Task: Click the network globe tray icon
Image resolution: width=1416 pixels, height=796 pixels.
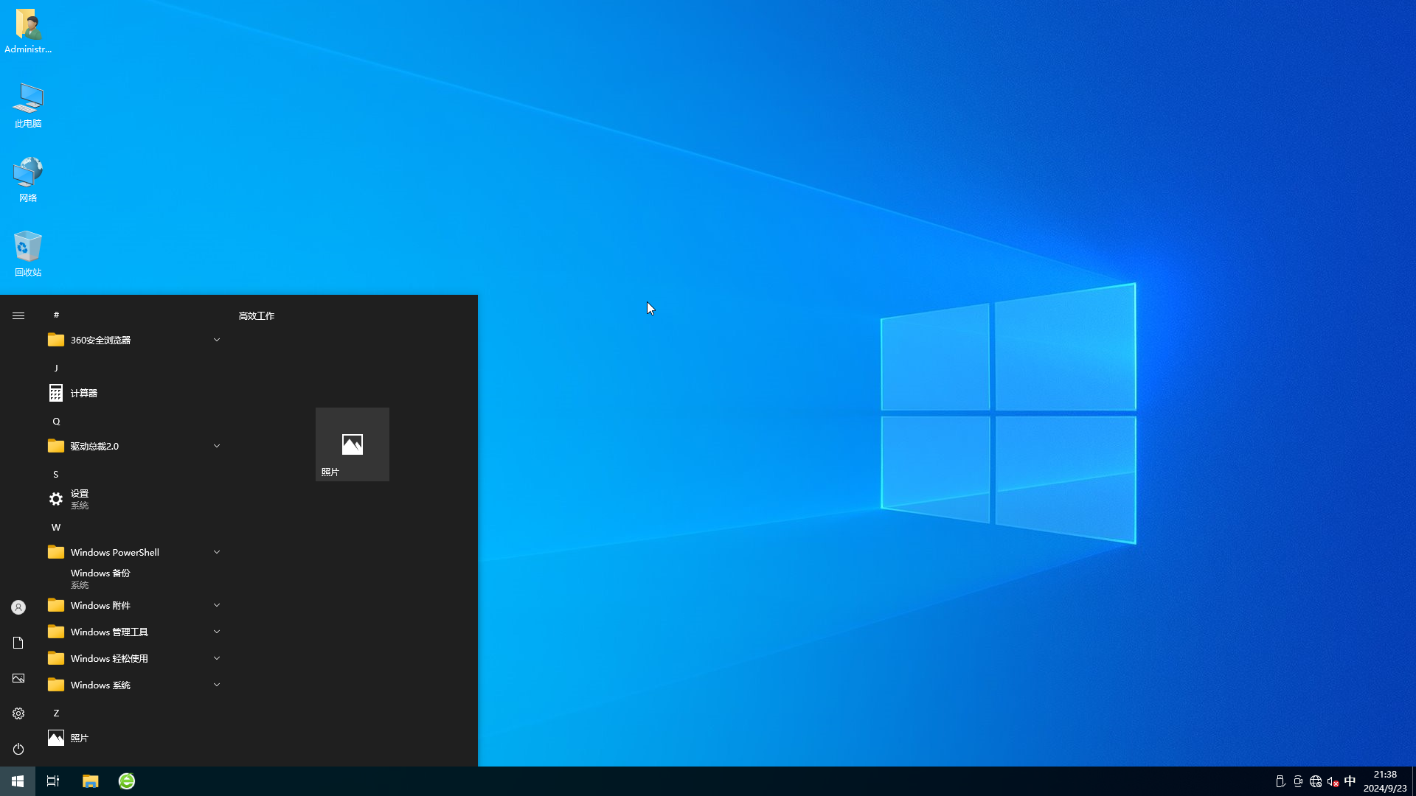Action: tap(1316, 781)
